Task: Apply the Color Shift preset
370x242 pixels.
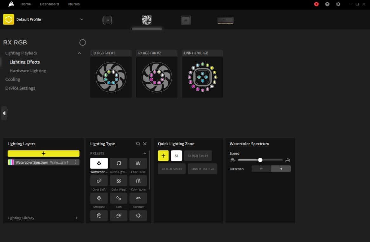Action: tap(99, 181)
